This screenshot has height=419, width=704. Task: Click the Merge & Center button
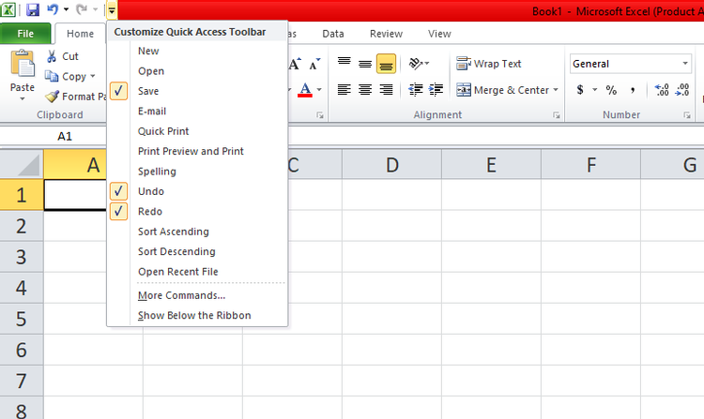pyautogui.click(x=502, y=90)
